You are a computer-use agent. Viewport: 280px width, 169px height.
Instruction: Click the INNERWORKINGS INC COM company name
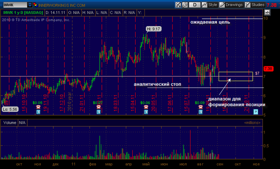[62, 5]
